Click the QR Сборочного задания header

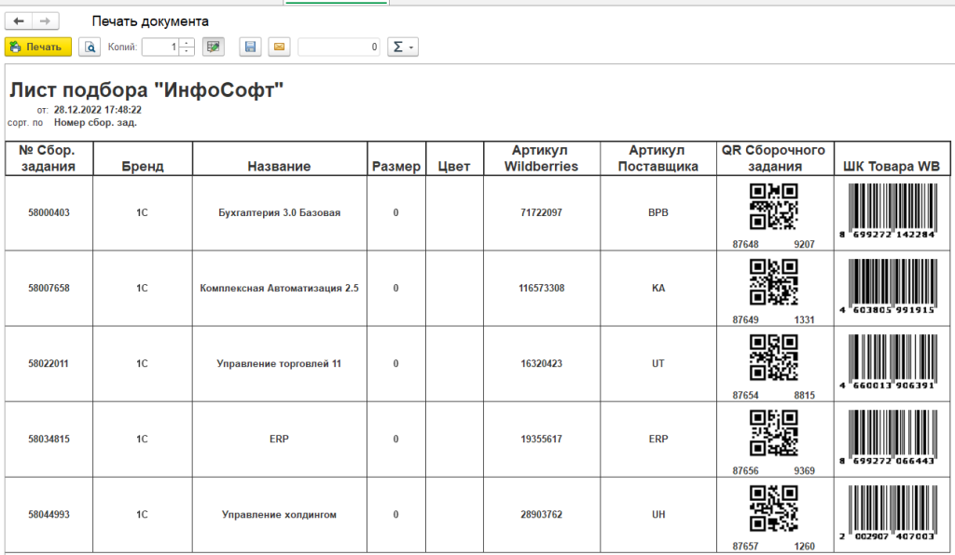tap(774, 158)
